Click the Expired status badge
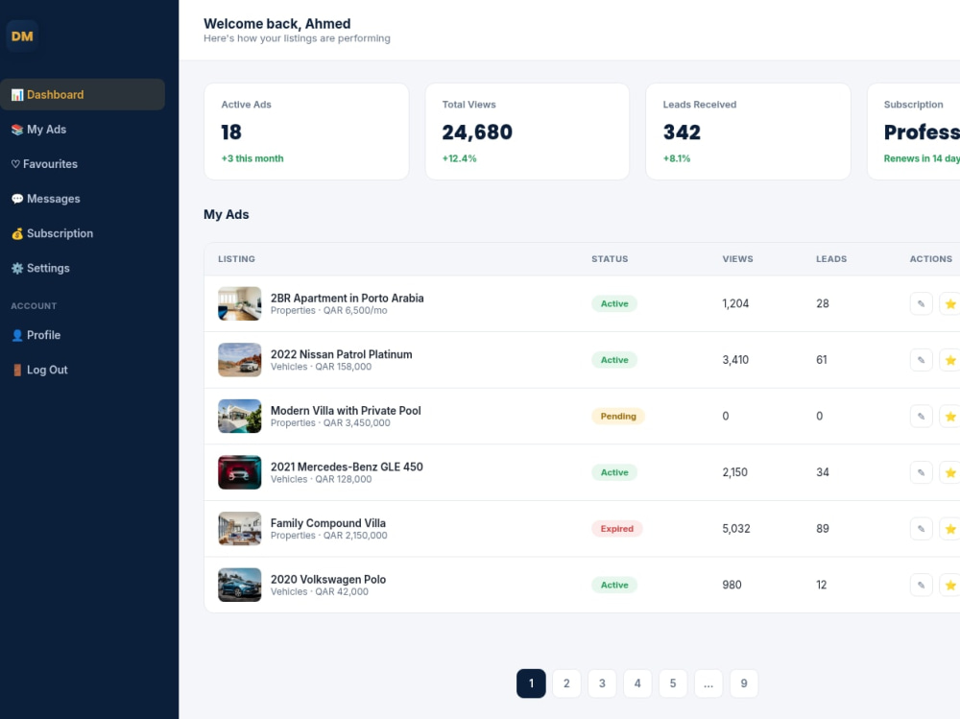The height and width of the screenshot is (719, 960). tap(617, 529)
